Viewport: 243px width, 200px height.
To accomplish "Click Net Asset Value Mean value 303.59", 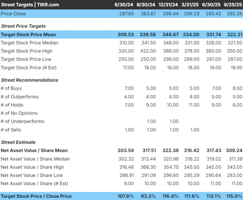I will tap(125, 151).
